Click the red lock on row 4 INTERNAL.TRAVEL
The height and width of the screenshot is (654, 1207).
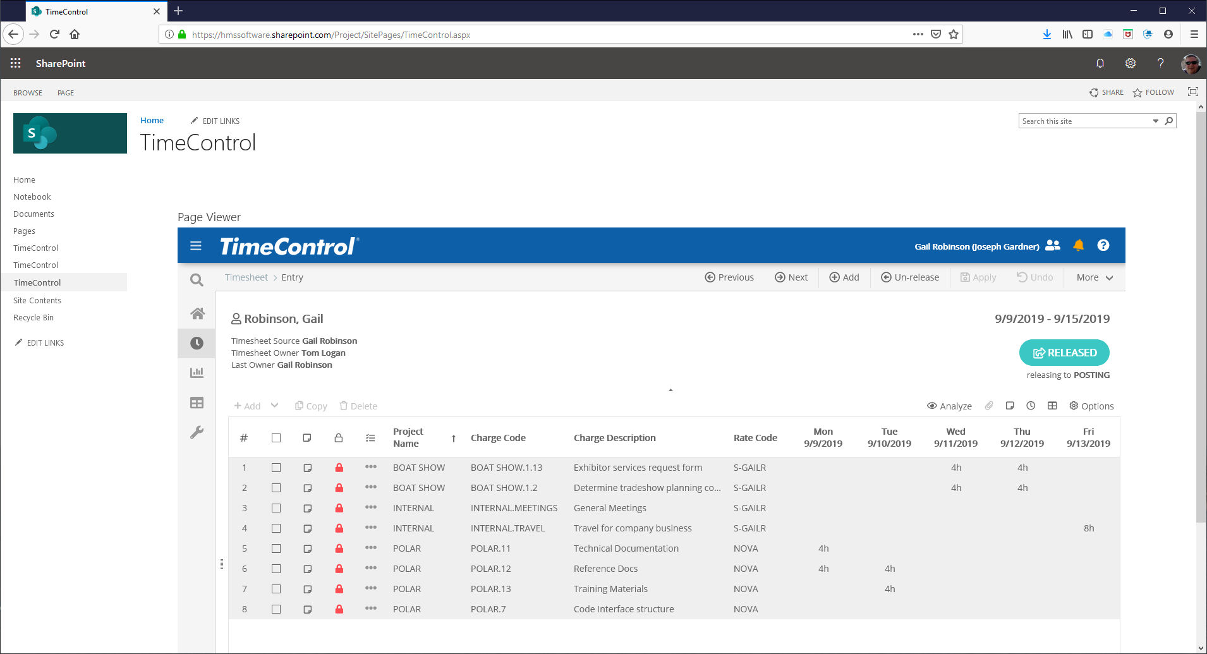[339, 528]
